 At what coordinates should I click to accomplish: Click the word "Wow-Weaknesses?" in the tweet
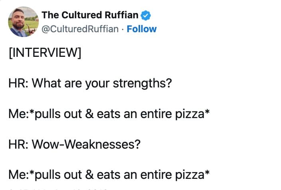(86, 144)
